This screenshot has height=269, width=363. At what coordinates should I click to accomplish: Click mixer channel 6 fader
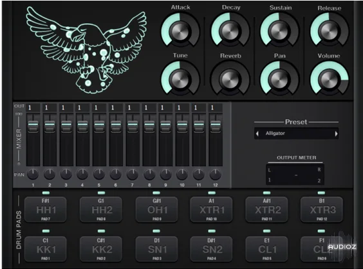pyautogui.click(x=116, y=126)
